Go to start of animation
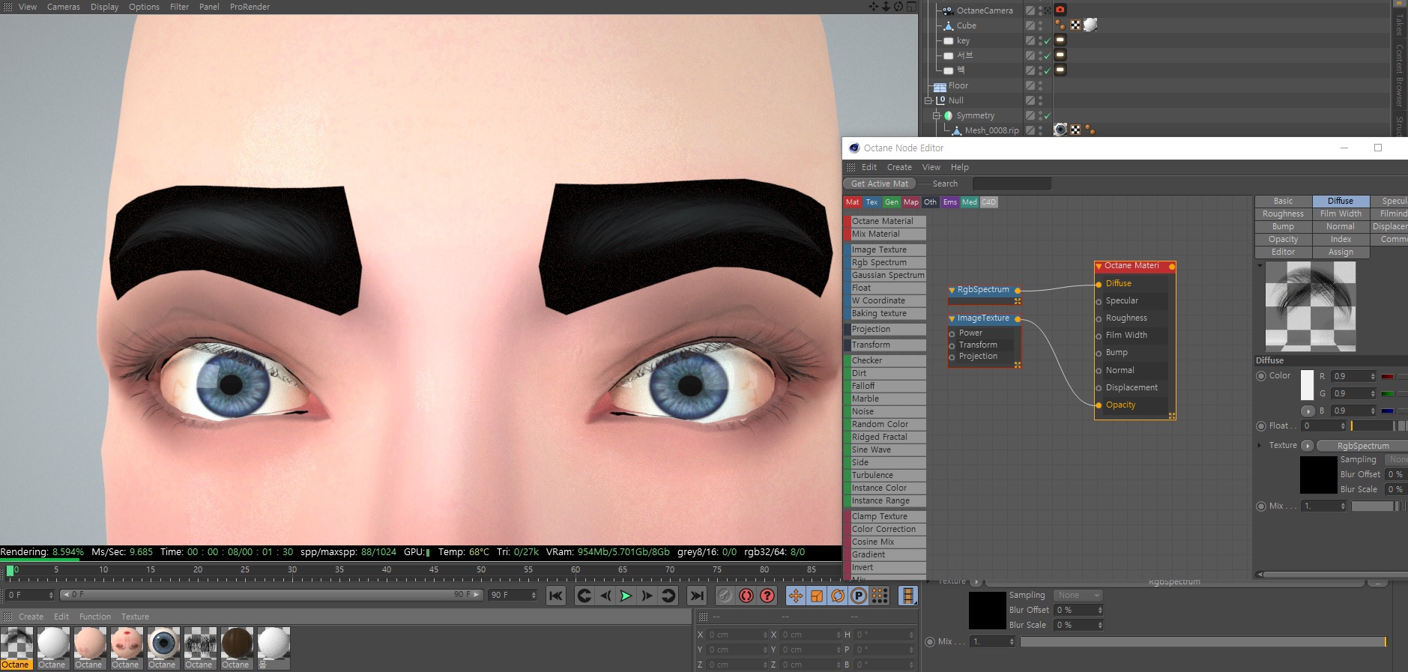 [x=555, y=596]
